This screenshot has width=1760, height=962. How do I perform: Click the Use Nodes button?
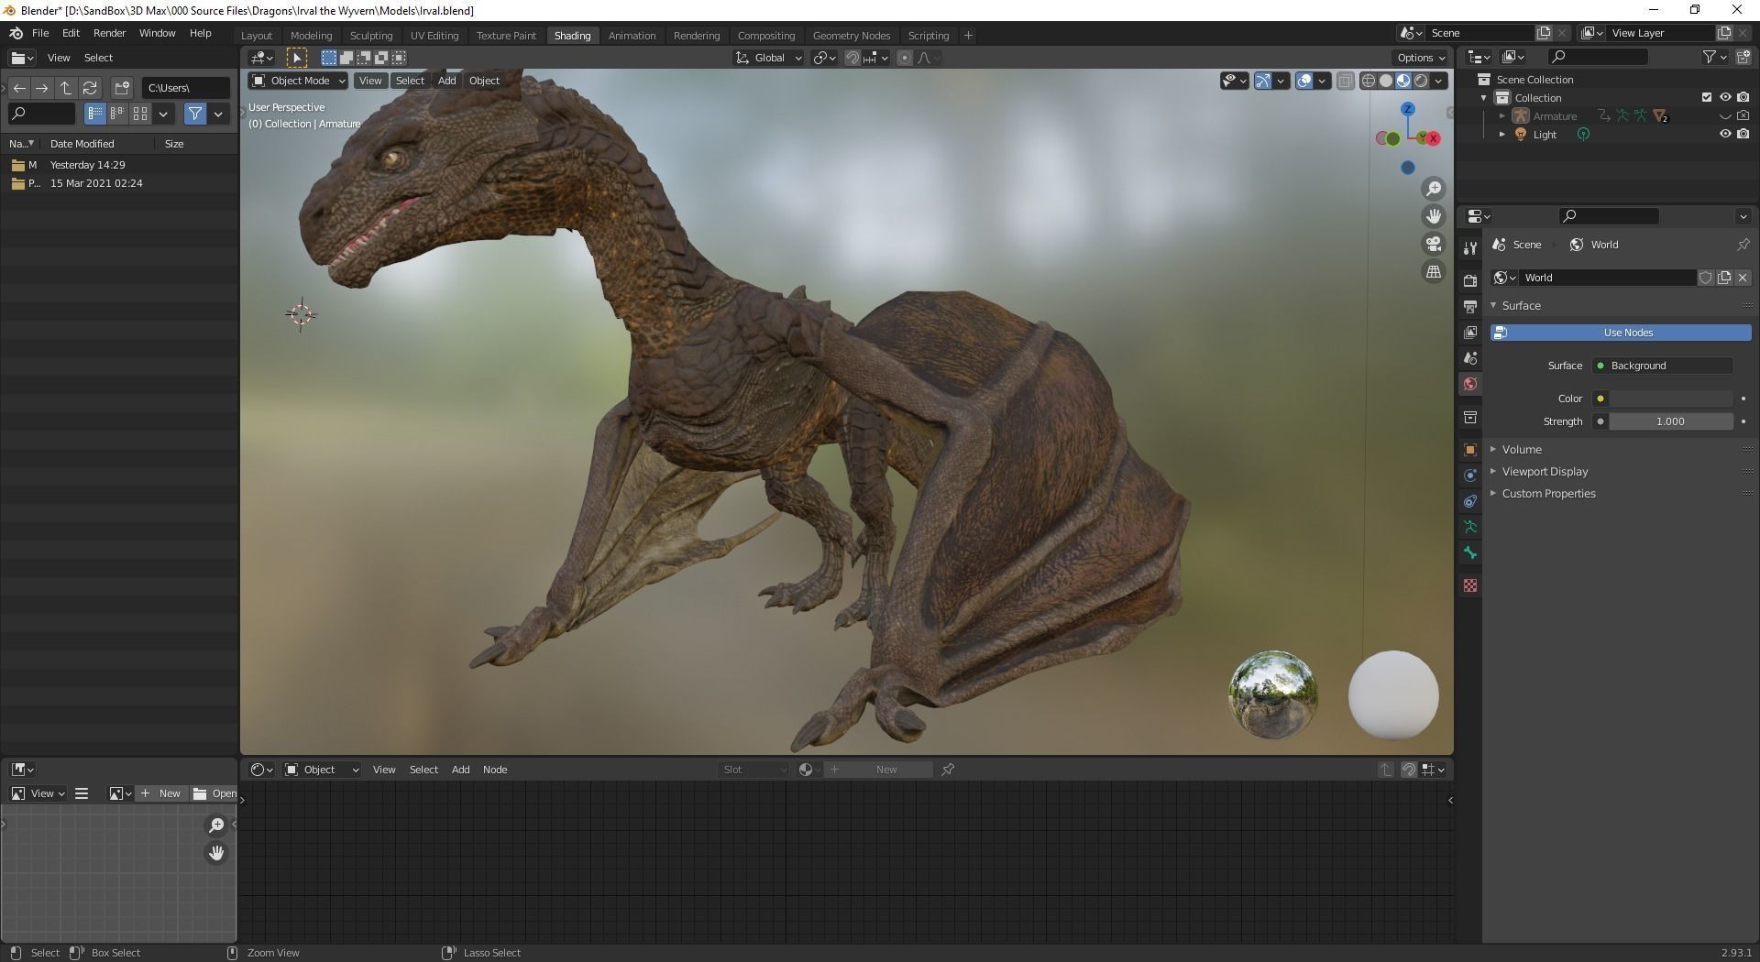click(1621, 333)
